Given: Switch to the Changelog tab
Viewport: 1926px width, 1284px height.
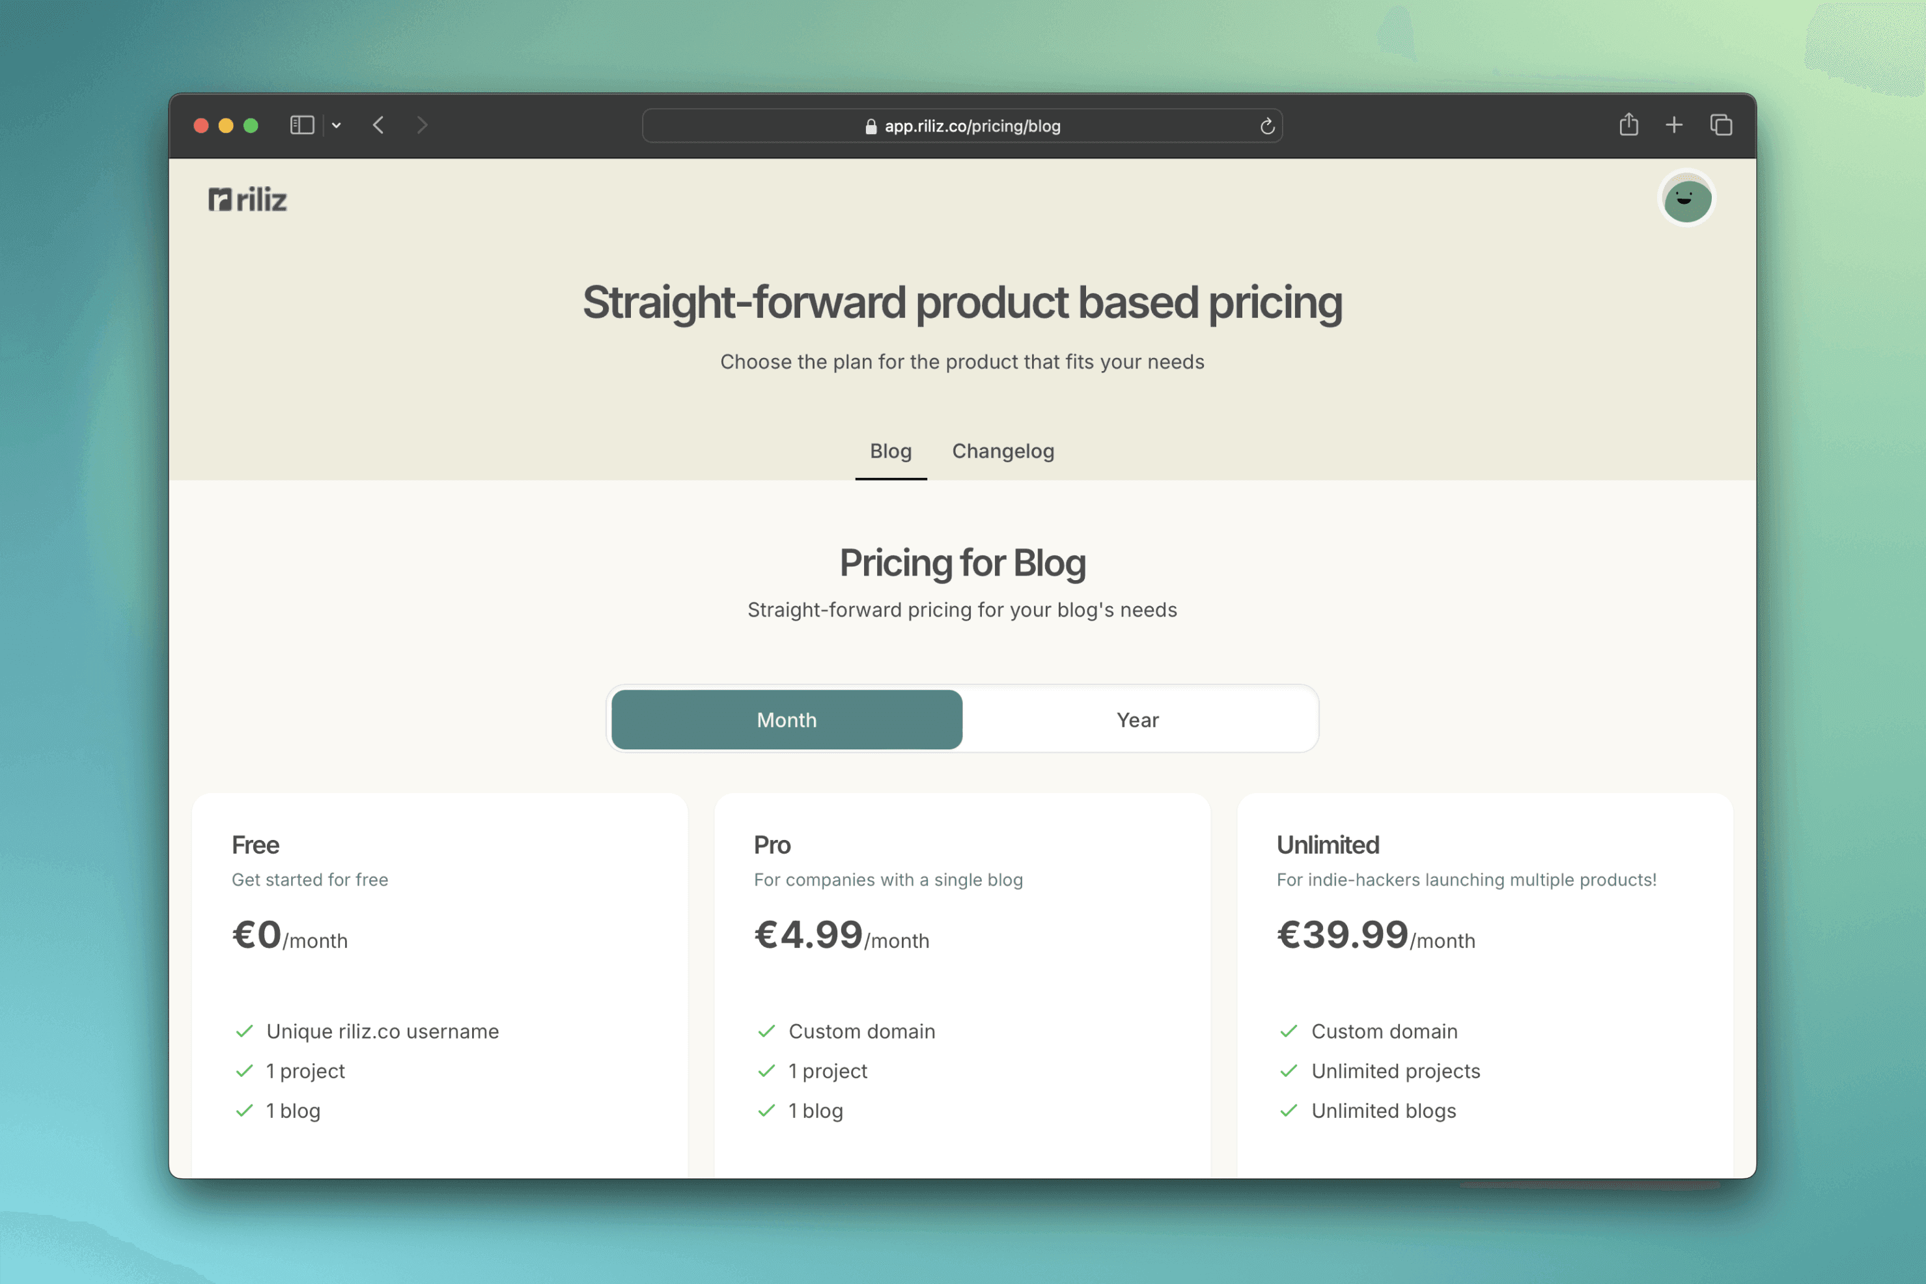Looking at the screenshot, I should pos(1003,450).
